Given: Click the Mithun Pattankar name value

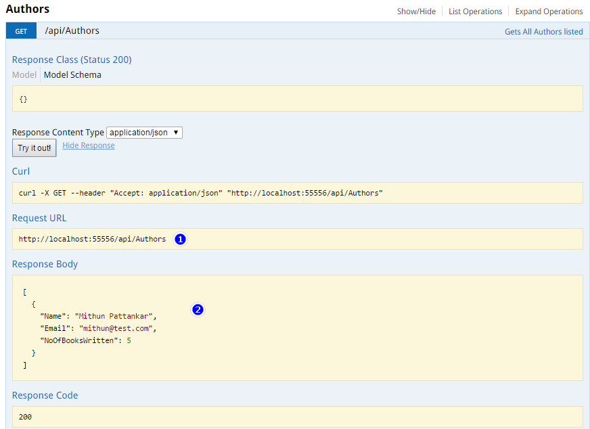Looking at the screenshot, I should click(x=114, y=316).
